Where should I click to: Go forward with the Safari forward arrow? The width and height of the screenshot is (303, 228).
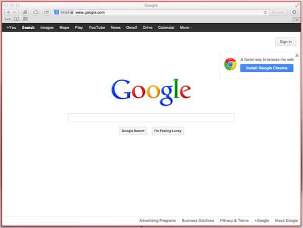(x=15, y=12)
